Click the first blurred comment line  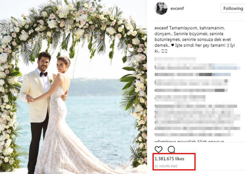(x=175, y=59)
